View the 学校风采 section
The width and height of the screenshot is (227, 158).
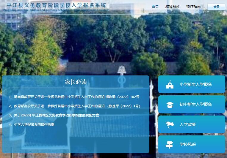pos(188,145)
